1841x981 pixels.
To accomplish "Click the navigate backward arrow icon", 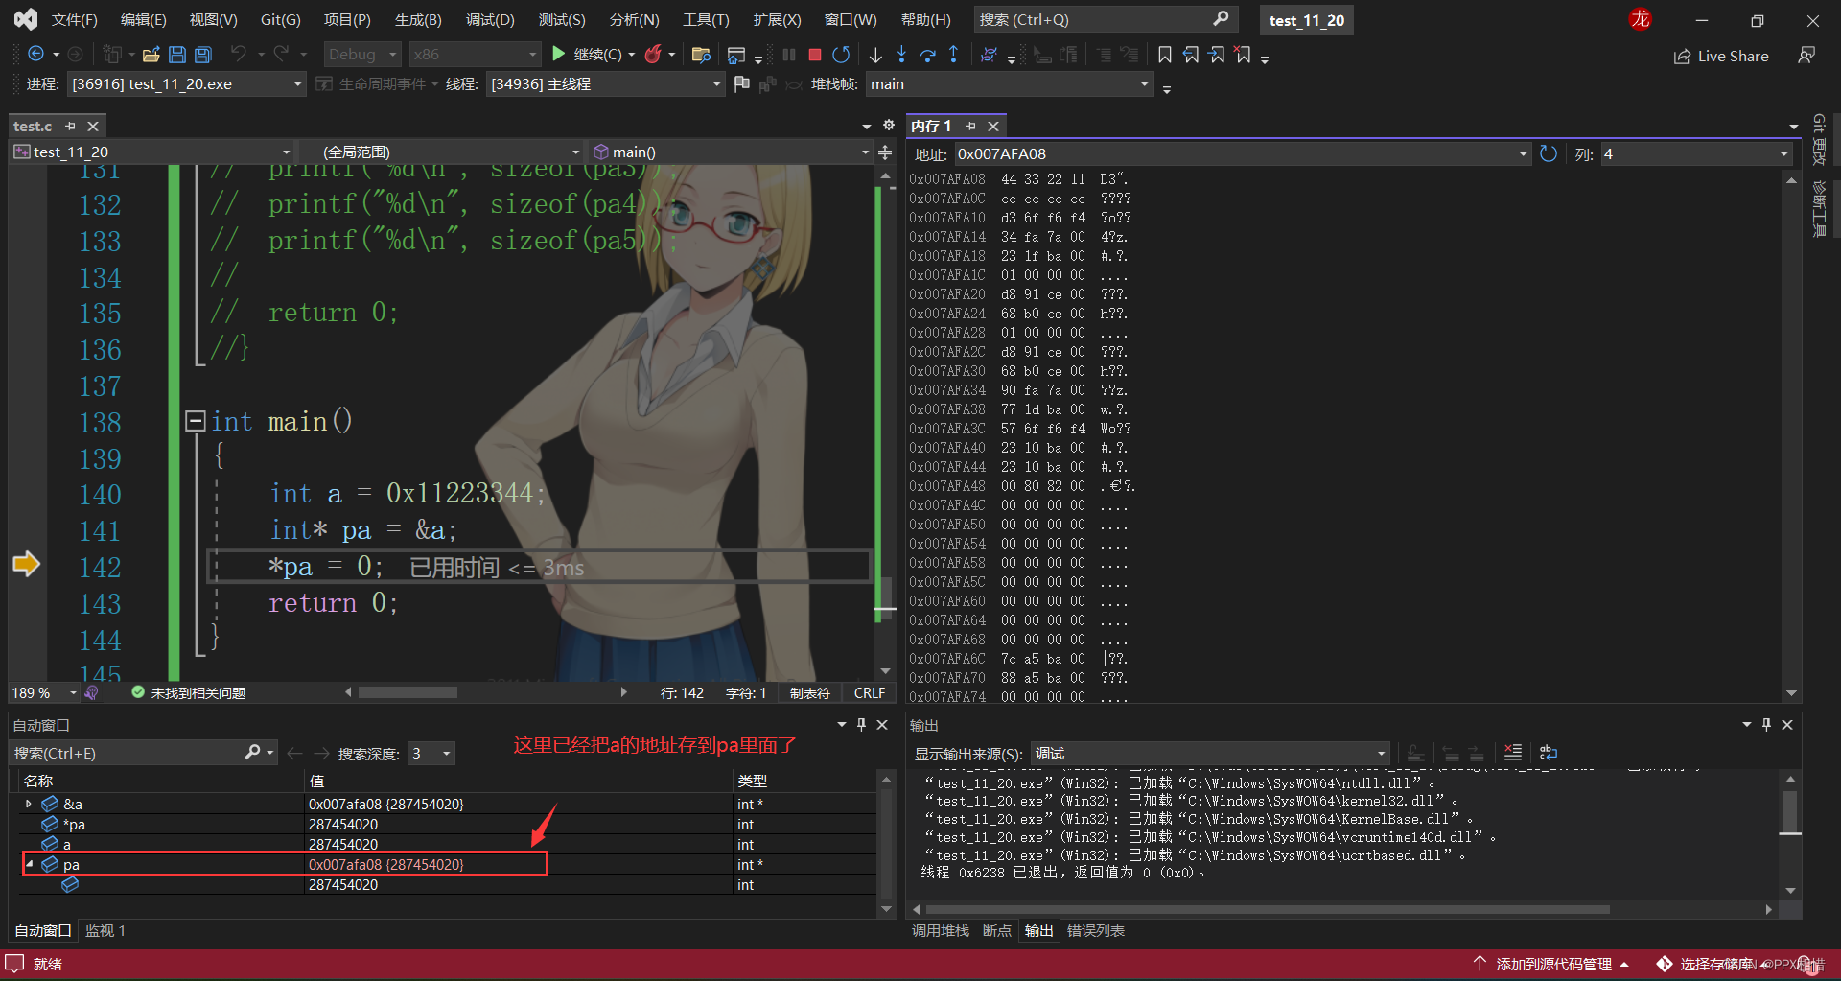I will point(36,55).
